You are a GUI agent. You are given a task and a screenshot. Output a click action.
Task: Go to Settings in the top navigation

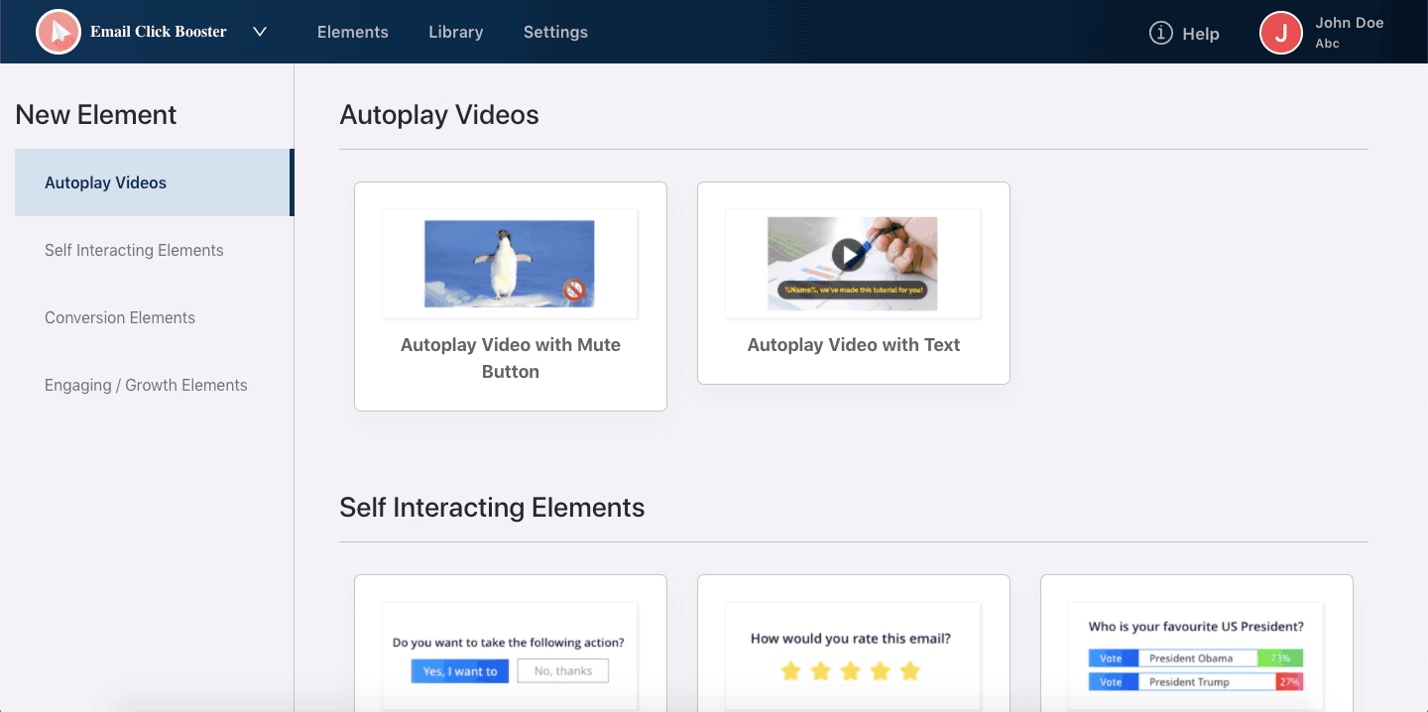(x=555, y=32)
